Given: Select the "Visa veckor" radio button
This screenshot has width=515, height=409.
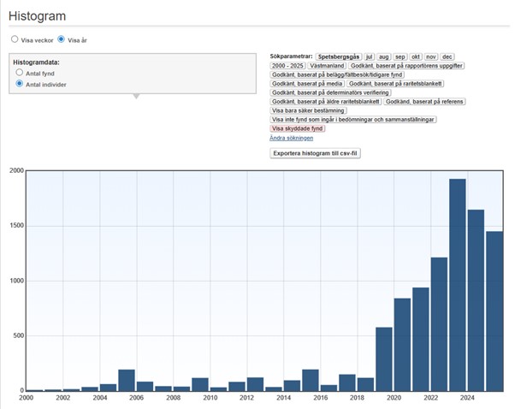Looking at the screenshot, I should pyautogui.click(x=15, y=39).
